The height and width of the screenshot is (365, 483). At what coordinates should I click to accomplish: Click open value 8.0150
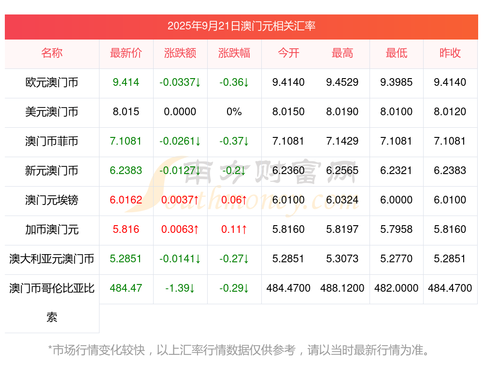pos(288,112)
